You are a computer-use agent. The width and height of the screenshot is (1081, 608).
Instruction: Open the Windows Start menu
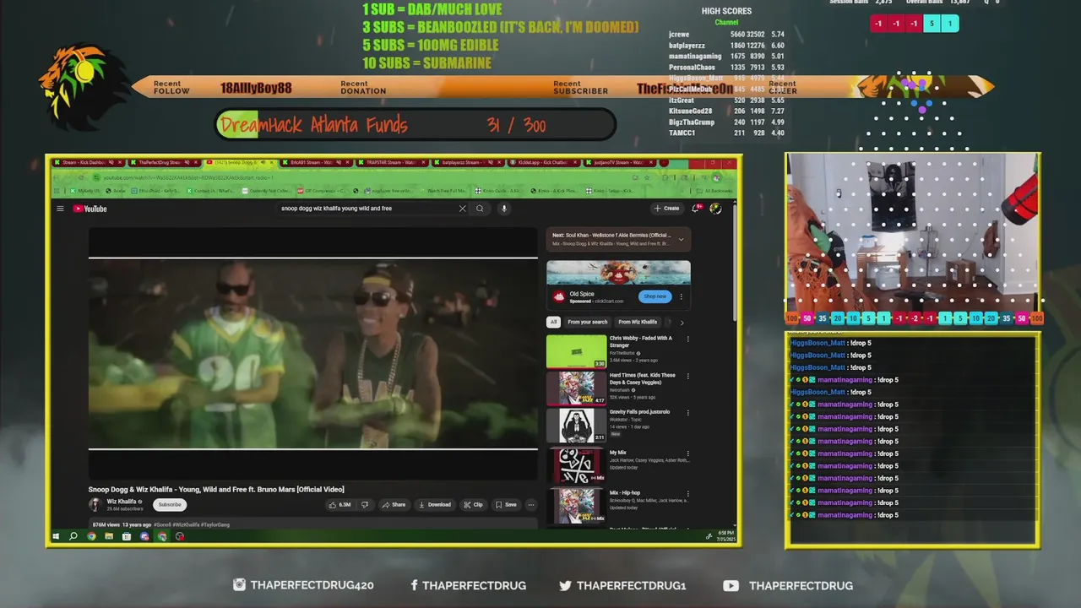tap(57, 536)
